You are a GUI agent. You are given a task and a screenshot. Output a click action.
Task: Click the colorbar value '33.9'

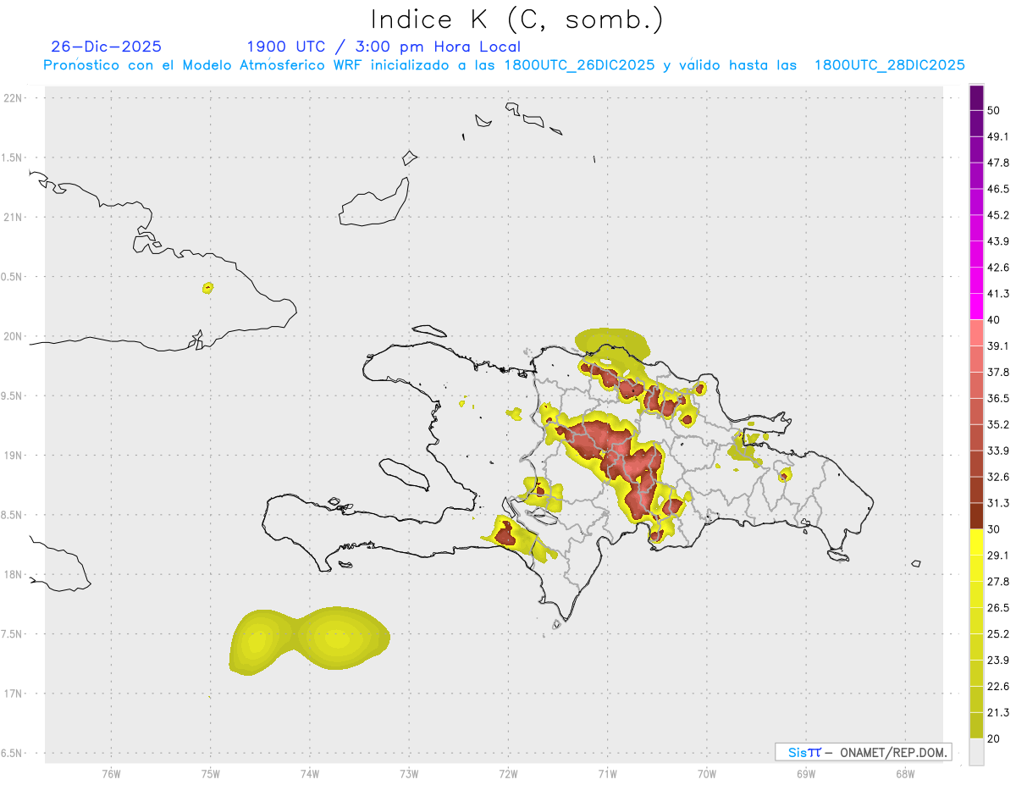click(998, 451)
